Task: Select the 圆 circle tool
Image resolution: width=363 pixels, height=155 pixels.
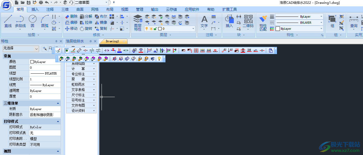Action: (x=32, y=21)
